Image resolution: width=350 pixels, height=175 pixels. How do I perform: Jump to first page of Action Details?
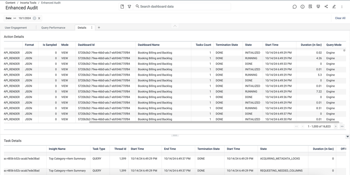(296, 126)
